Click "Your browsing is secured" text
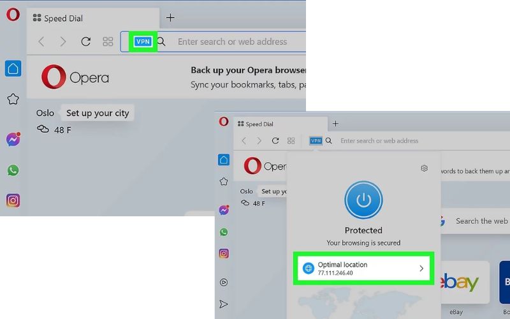Image resolution: width=510 pixels, height=319 pixels. [x=363, y=243]
